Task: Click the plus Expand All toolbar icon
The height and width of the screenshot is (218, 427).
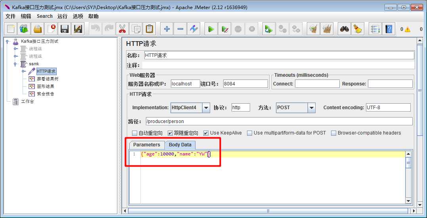Action: pos(167,29)
